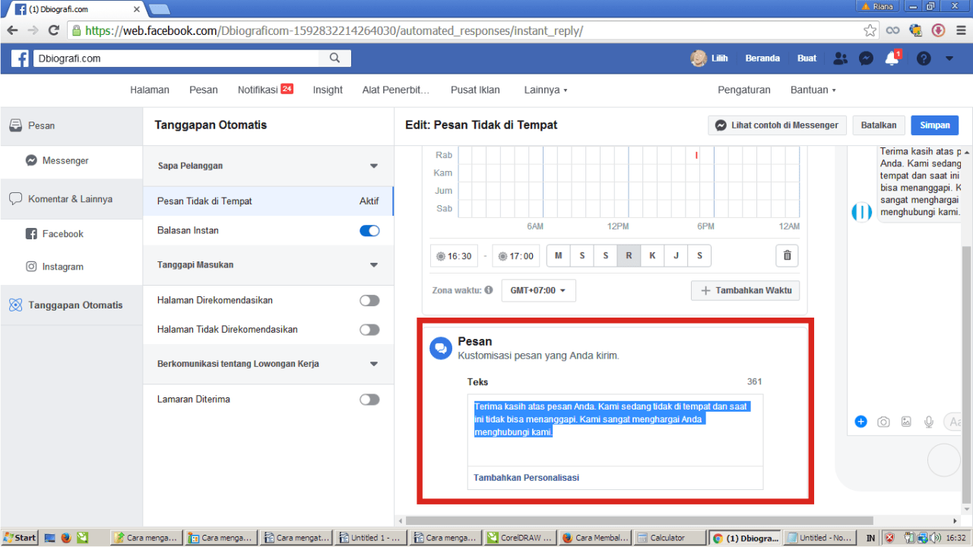This screenshot has width=973, height=547.
Task: Click the Start button
Action: point(20,537)
